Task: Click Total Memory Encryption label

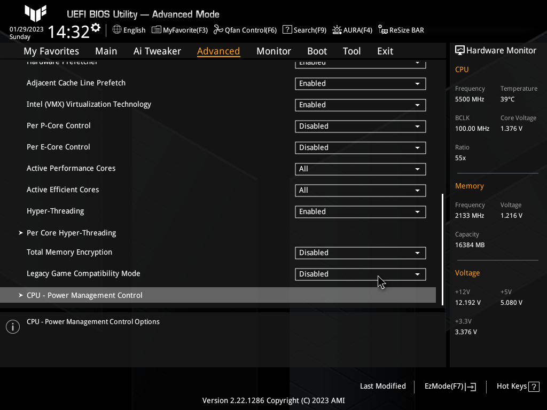Action: tap(69, 252)
